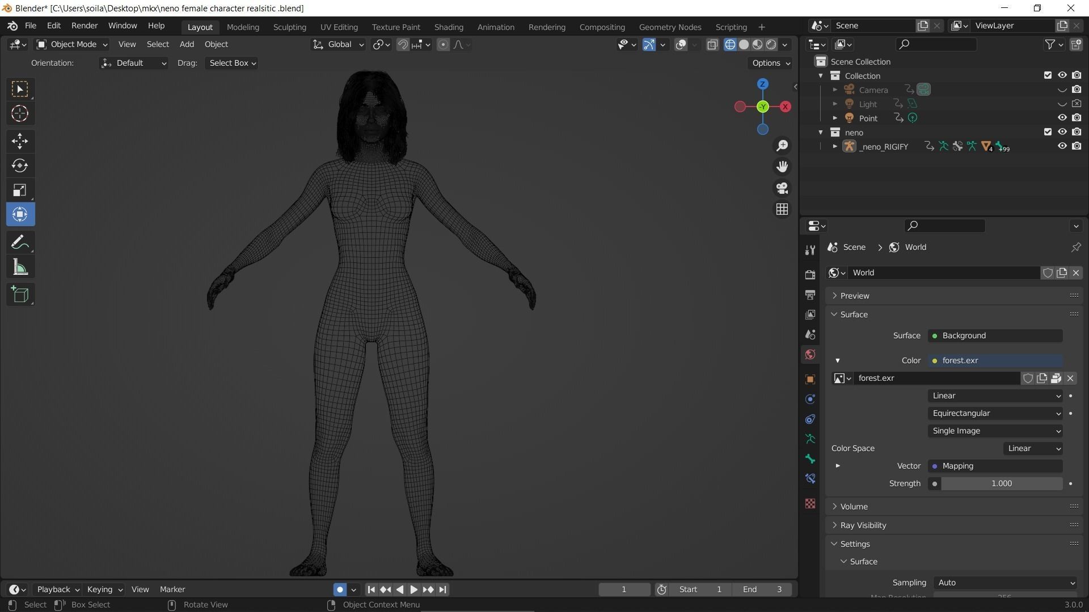Switch to rendered viewport shading

point(771,44)
